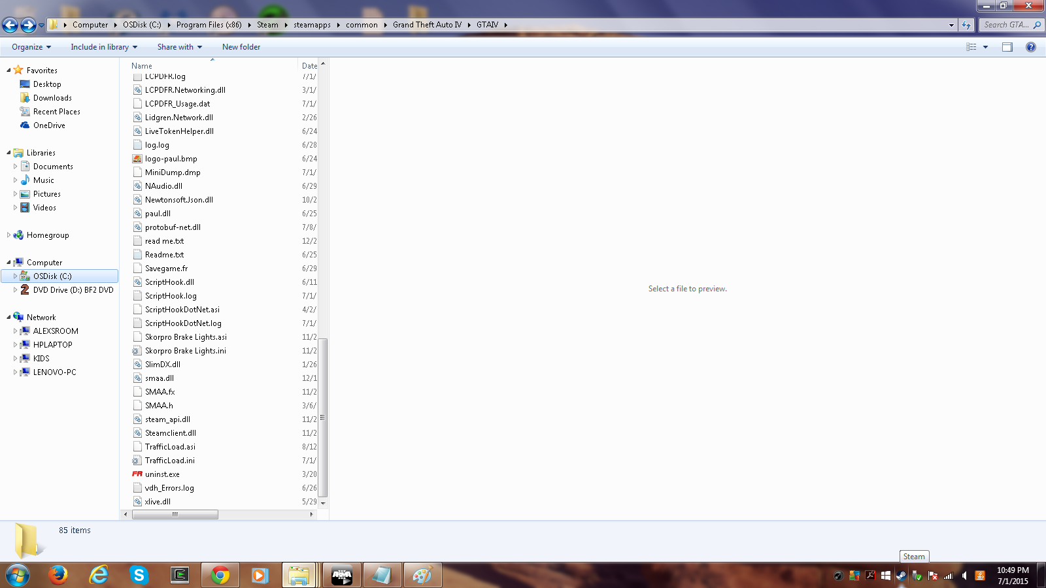The image size is (1046, 588).
Task: Click the search GTAIV box
Action: (x=1011, y=25)
